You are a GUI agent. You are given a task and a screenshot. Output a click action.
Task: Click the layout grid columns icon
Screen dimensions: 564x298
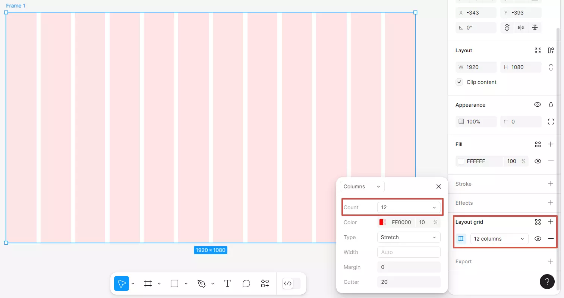click(461, 239)
